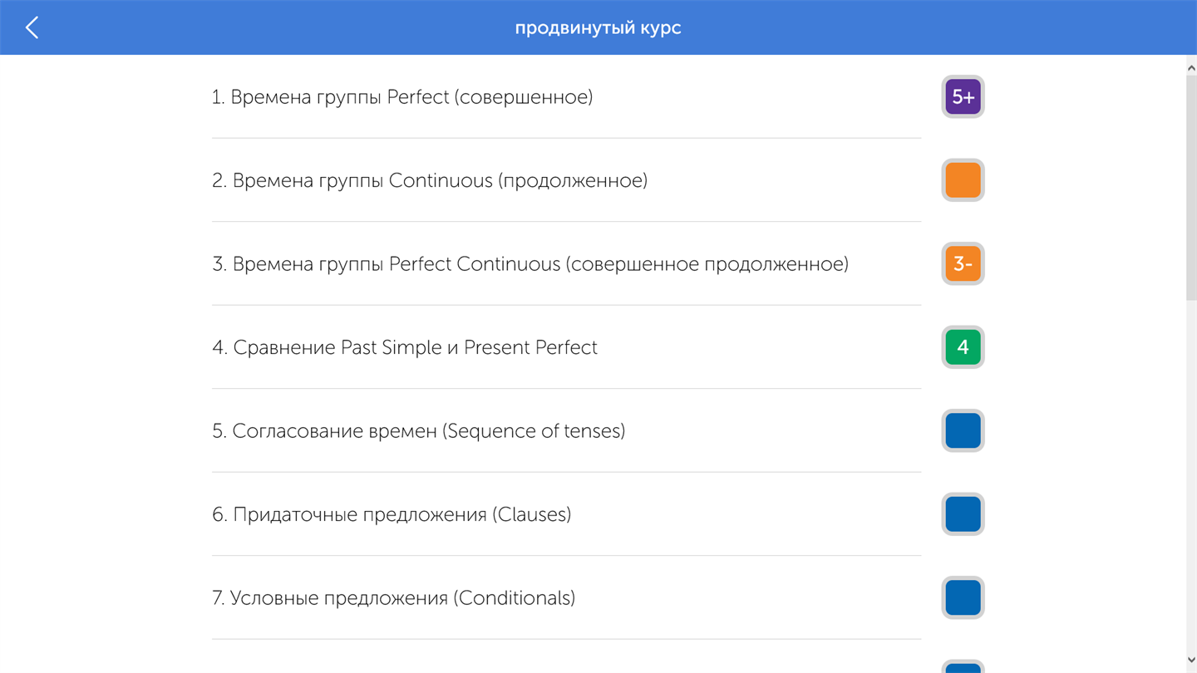This screenshot has height=673, width=1197.
Task: Click the green 4 grade badge
Action: (x=963, y=347)
